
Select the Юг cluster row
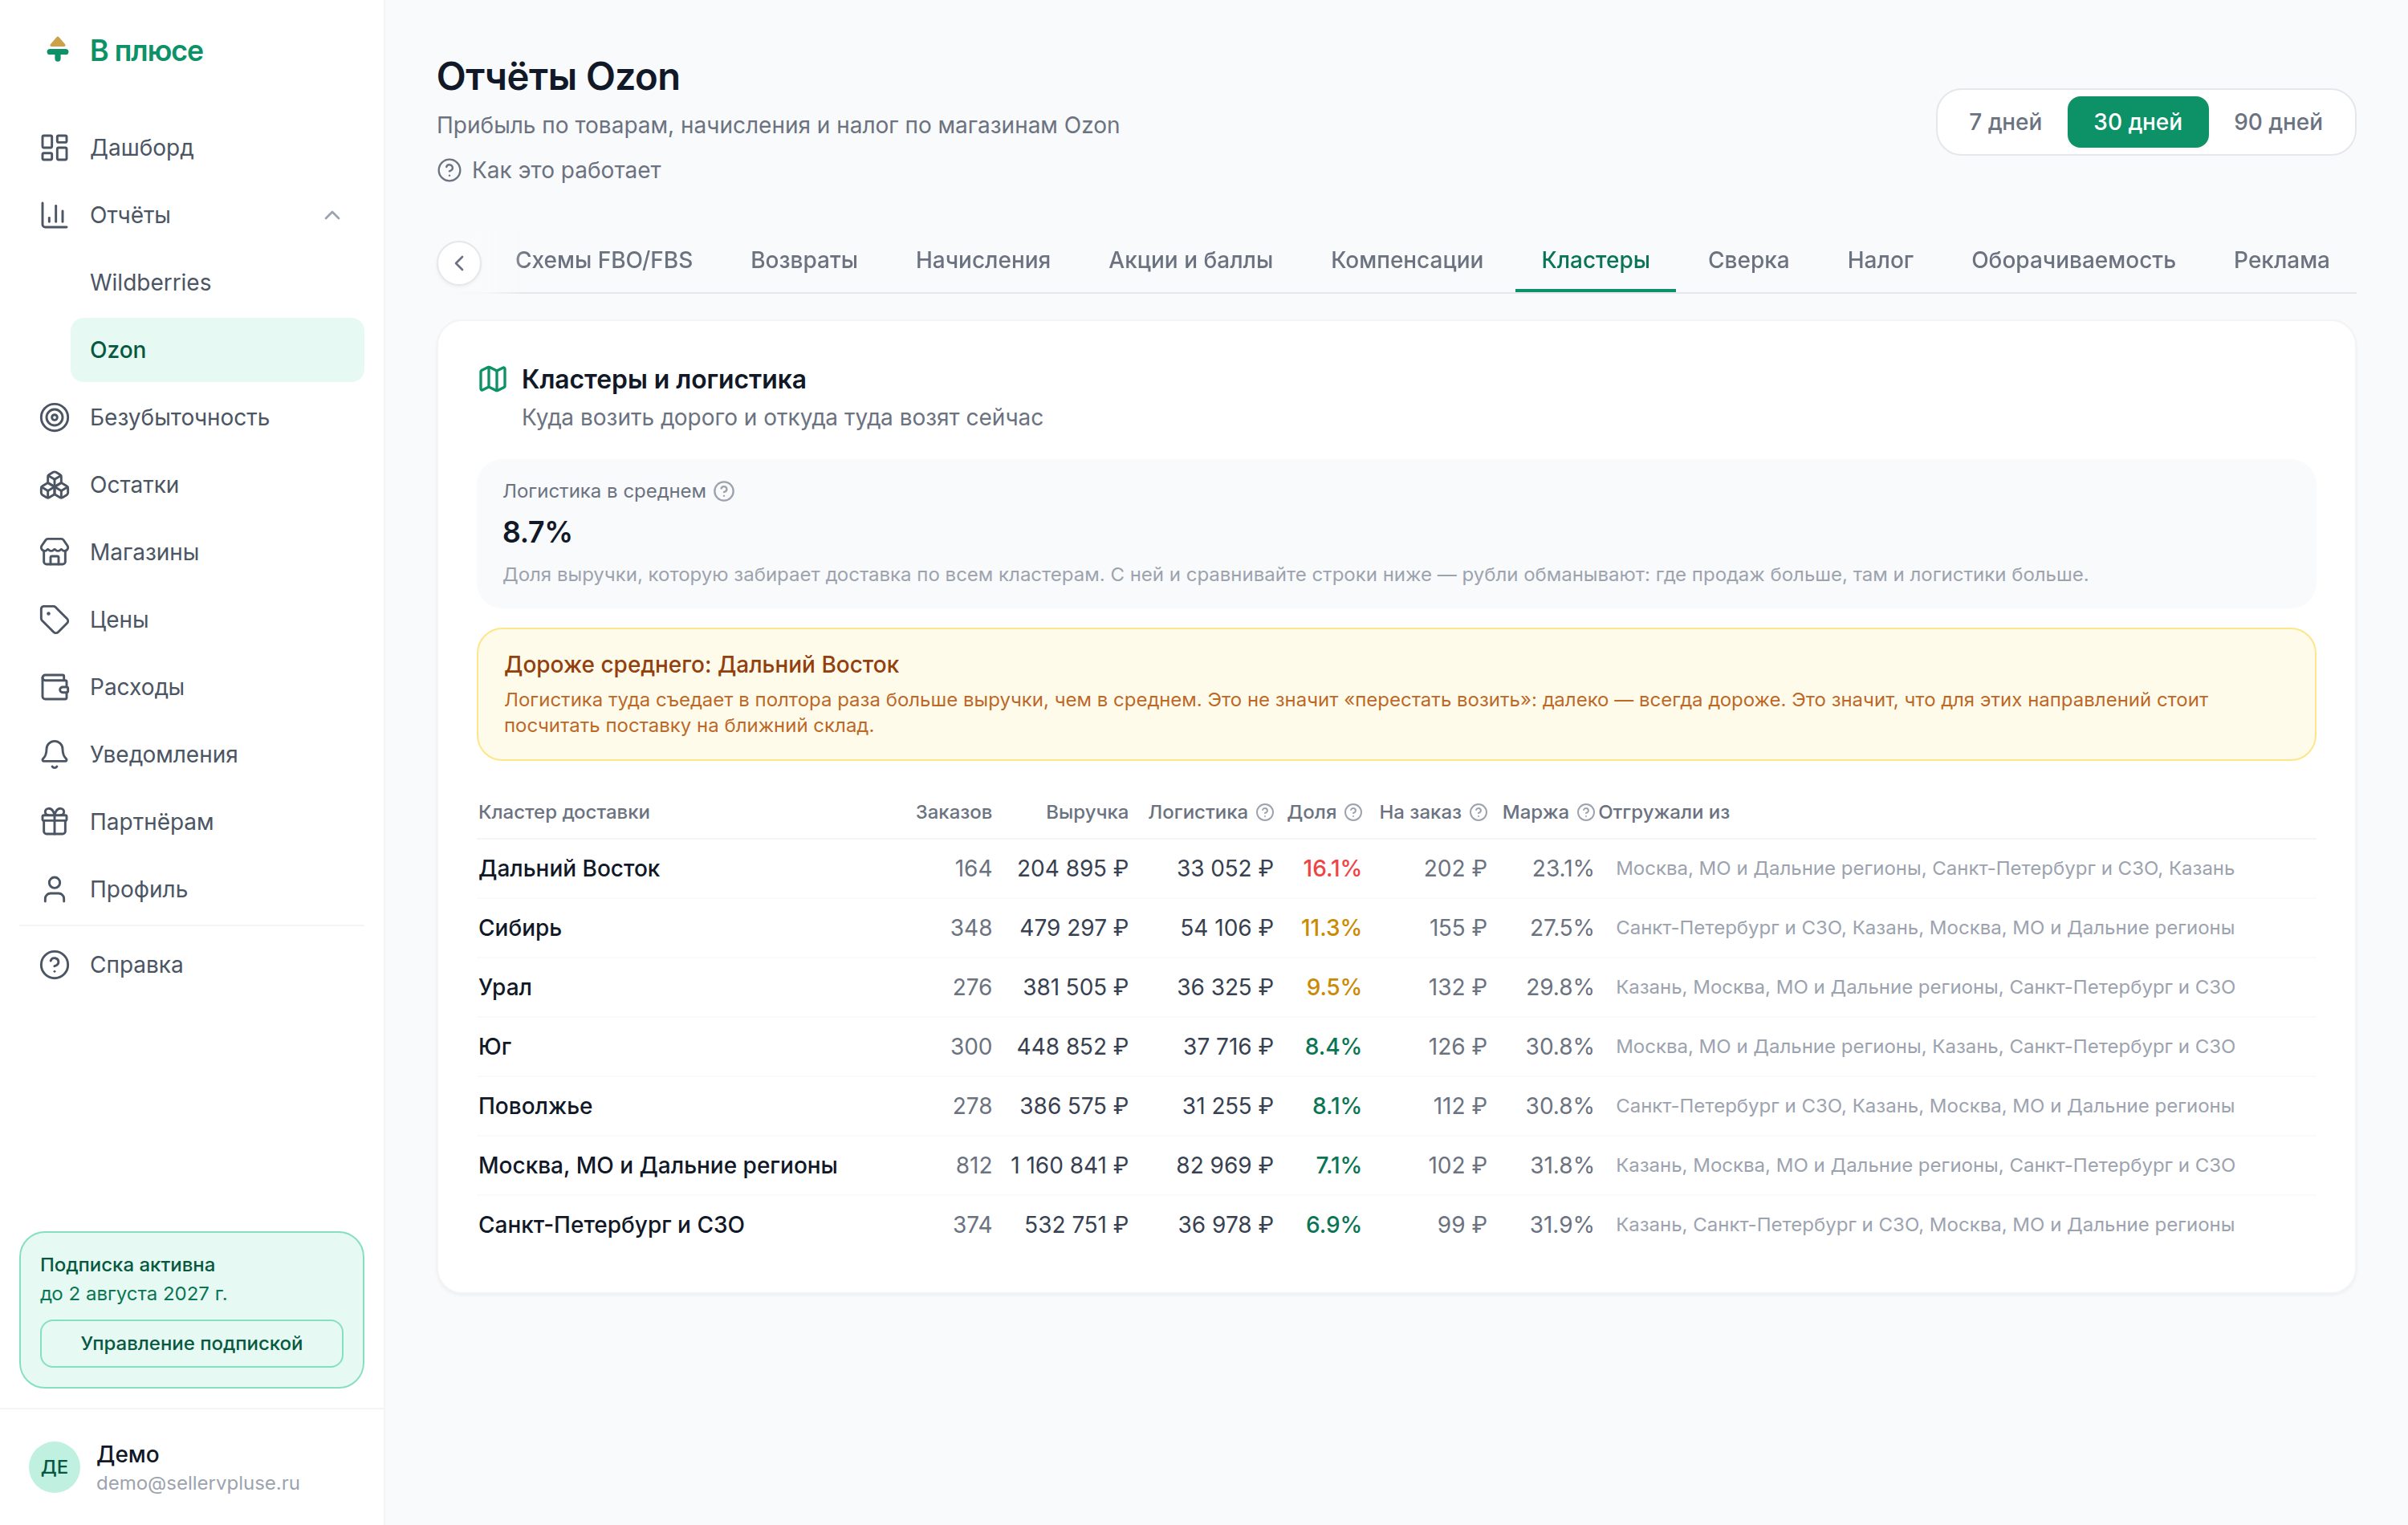(1396, 1047)
